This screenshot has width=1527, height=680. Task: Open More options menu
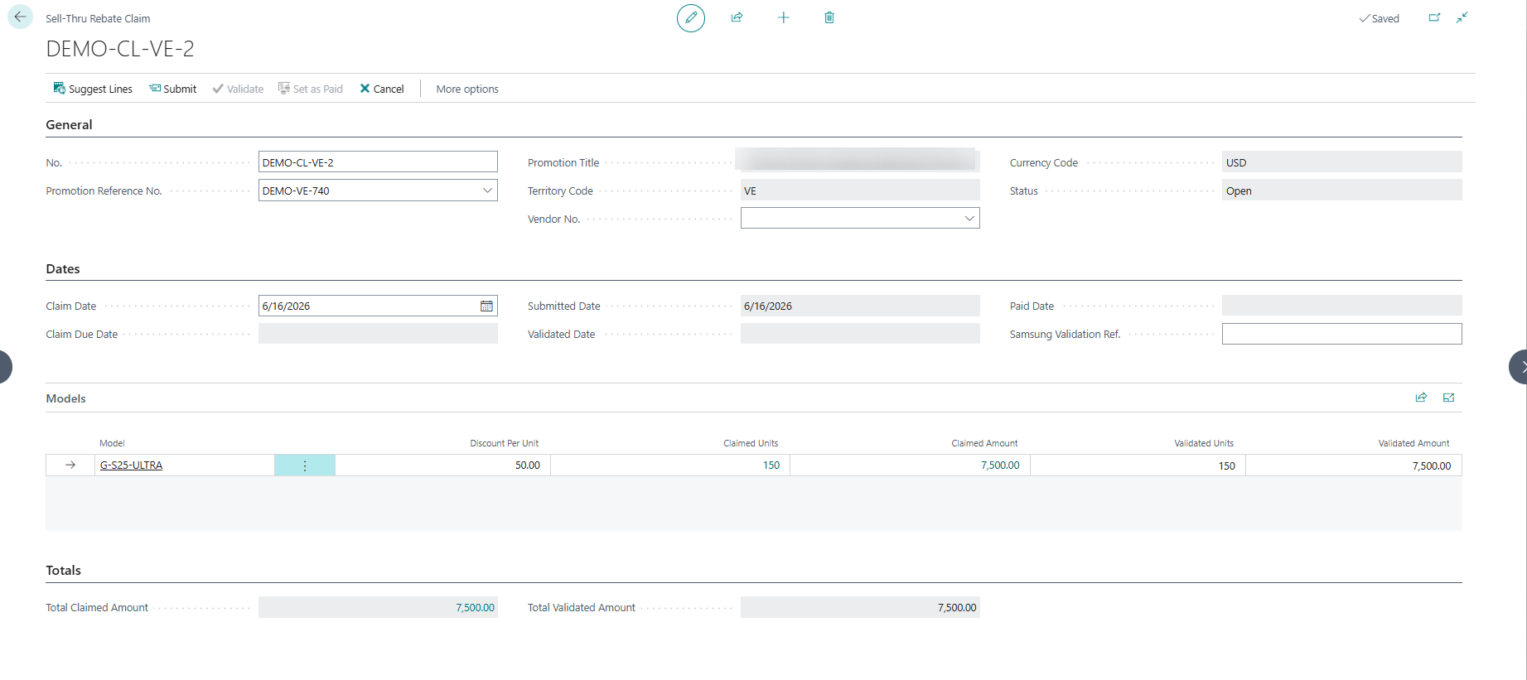tap(467, 89)
